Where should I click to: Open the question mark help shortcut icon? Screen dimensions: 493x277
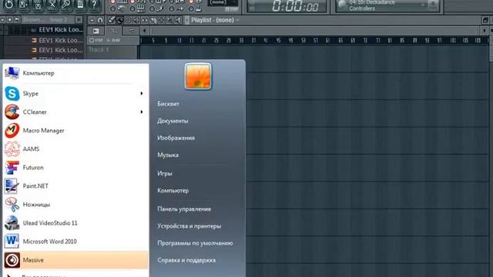[x=94, y=5]
